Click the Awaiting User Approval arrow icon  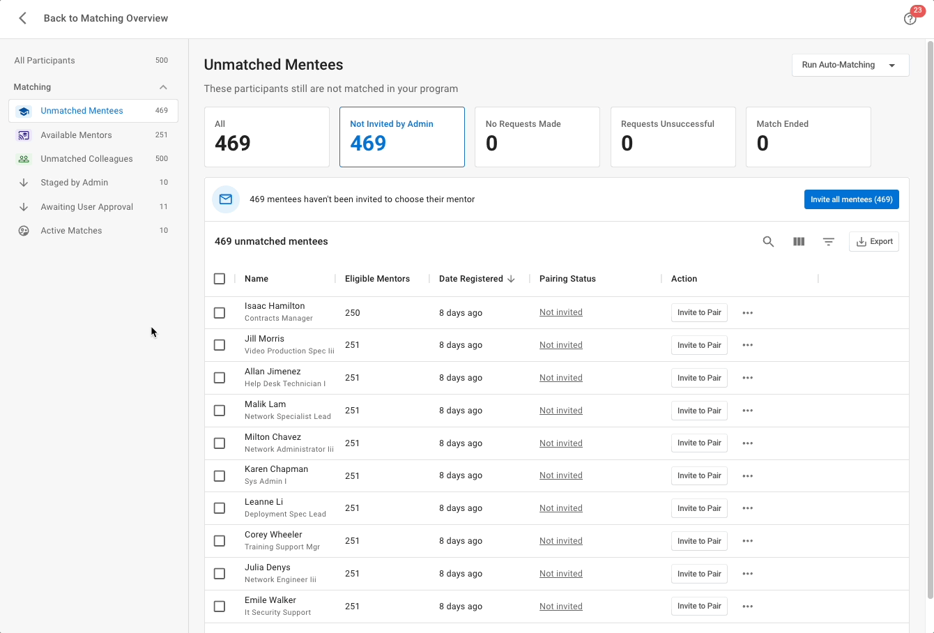(24, 207)
